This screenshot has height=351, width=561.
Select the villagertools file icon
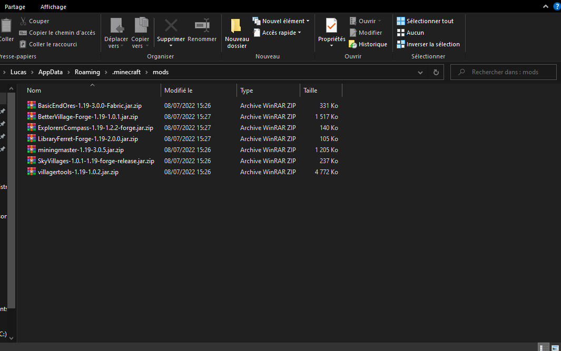32,172
